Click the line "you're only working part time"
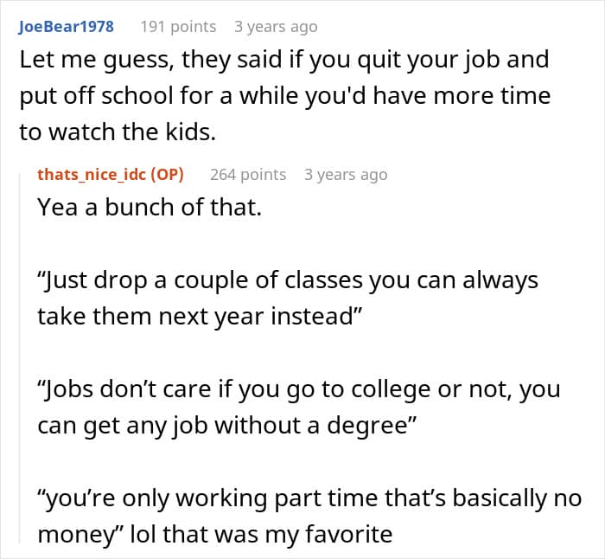The image size is (605, 559). point(309,498)
